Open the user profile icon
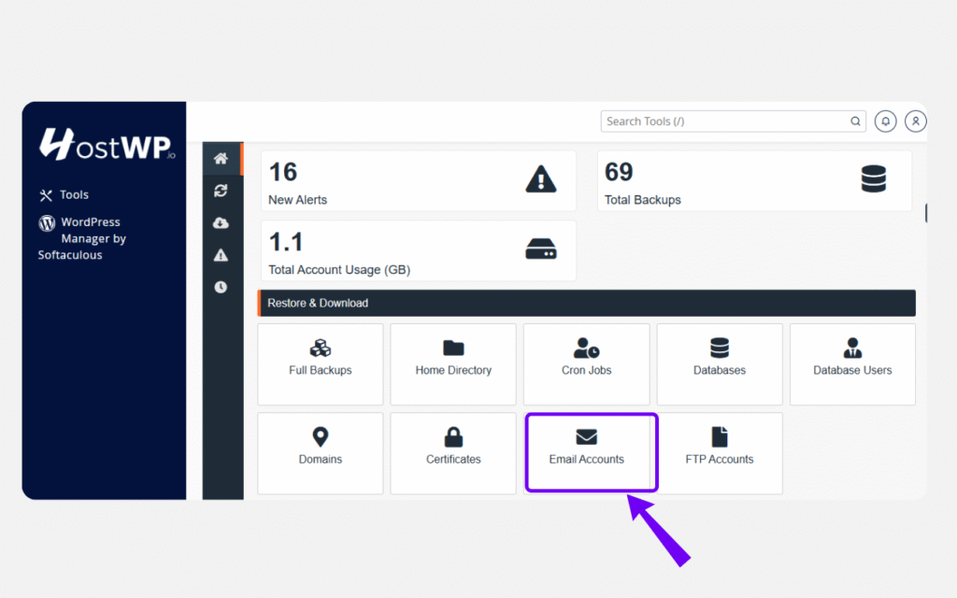The width and height of the screenshot is (957, 598). (x=916, y=121)
